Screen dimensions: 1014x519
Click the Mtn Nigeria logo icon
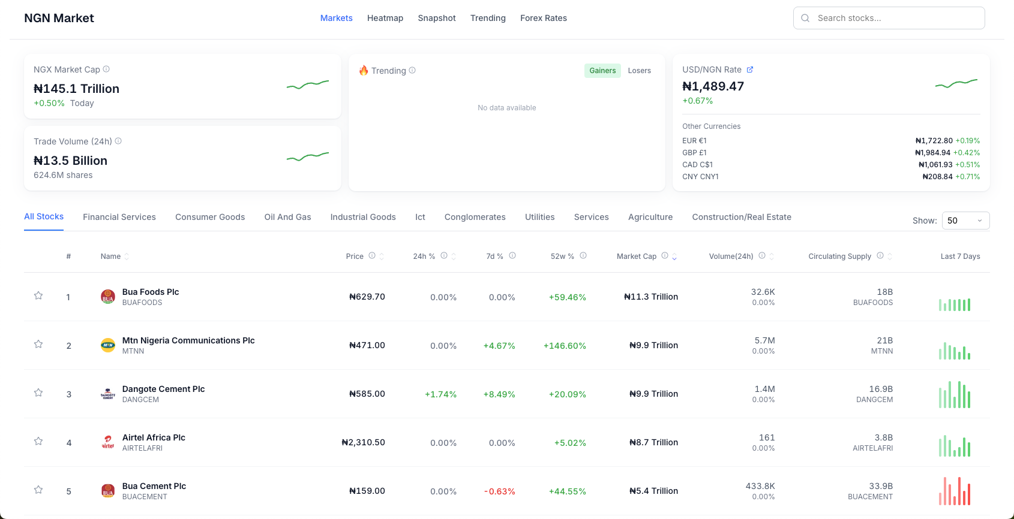[108, 345]
